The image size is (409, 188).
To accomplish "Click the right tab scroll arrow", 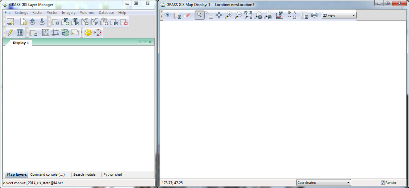I will (x=145, y=42).
